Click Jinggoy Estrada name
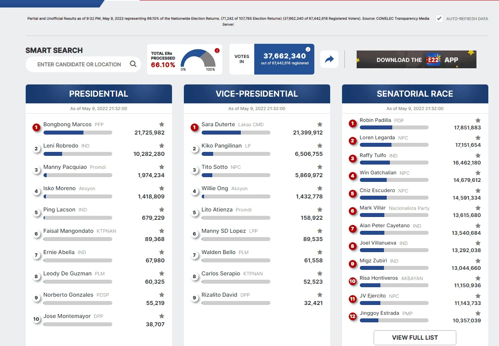The width and height of the screenshot is (499, 346). coord(380,313)
